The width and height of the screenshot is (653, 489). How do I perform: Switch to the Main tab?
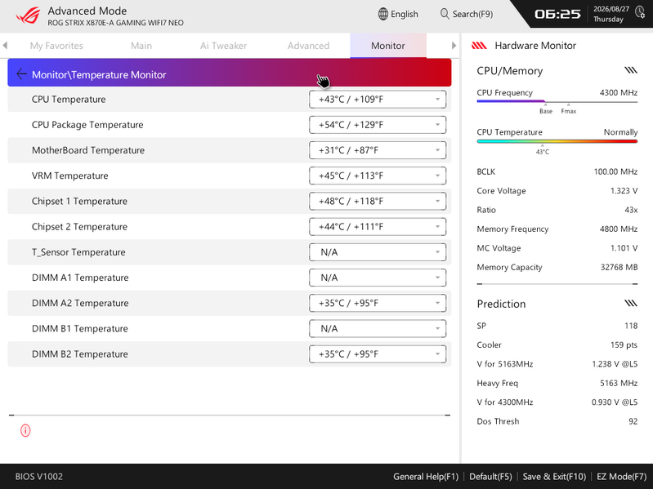point(141,46)
